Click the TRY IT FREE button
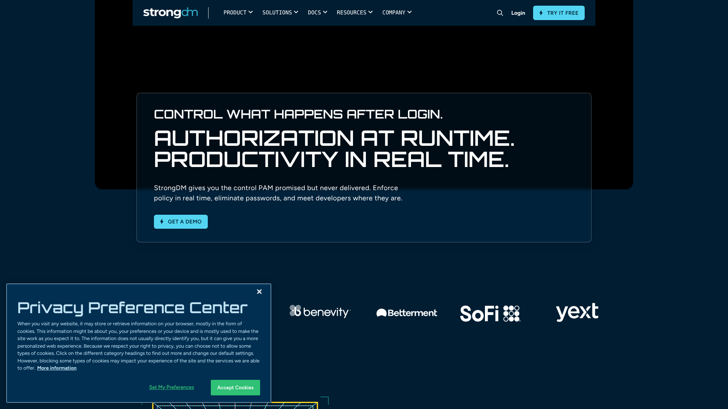This screenshot has width=728, height=409. click(x=559, y=12)
